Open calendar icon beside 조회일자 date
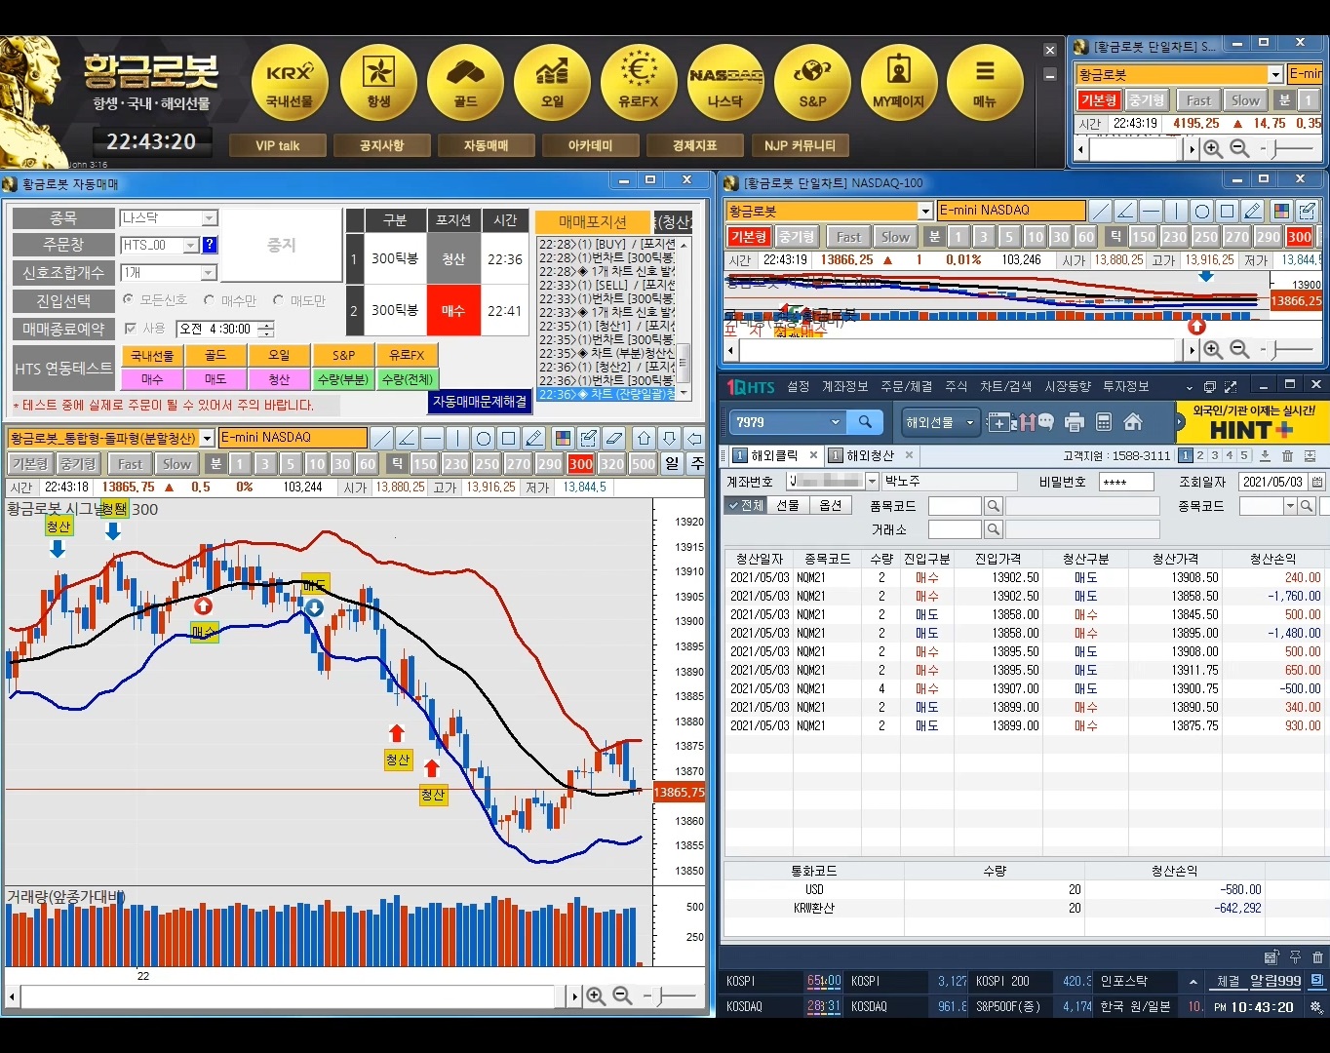The height and width of the screenshot is (1053, 1330). click(1317, 482)
